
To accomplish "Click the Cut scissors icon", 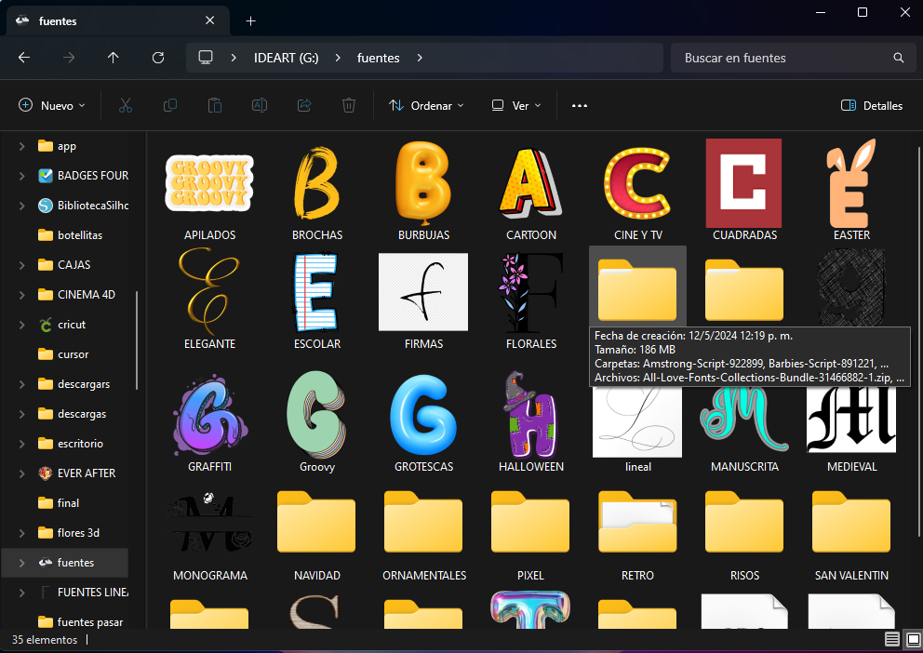I will [x=125, y=106].
